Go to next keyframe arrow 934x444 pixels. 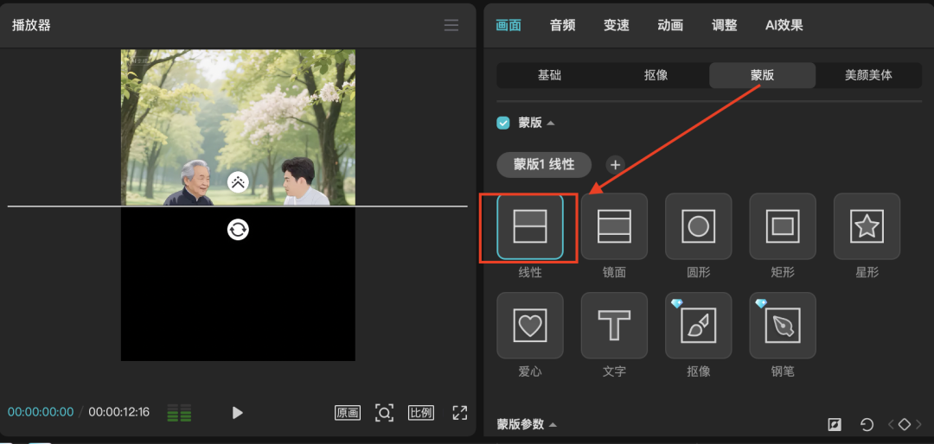918,424
